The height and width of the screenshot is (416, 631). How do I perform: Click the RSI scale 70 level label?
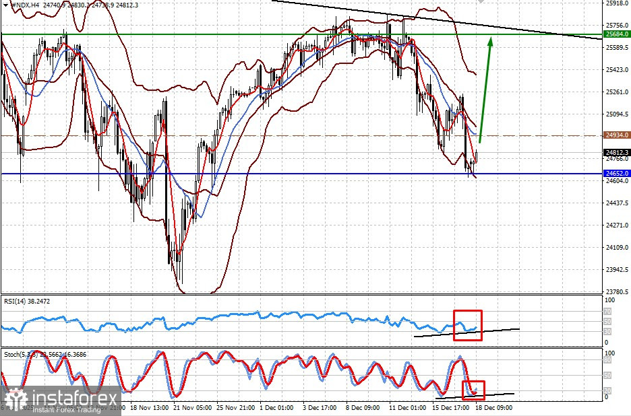coord(607,312)
